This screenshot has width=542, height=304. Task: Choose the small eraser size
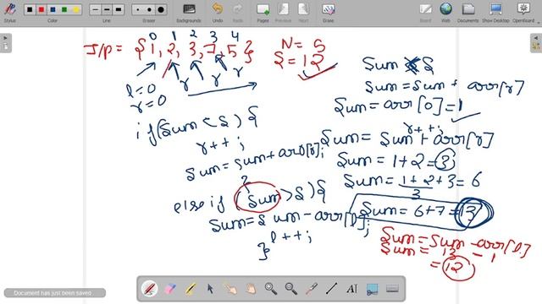tap(138, 9)
